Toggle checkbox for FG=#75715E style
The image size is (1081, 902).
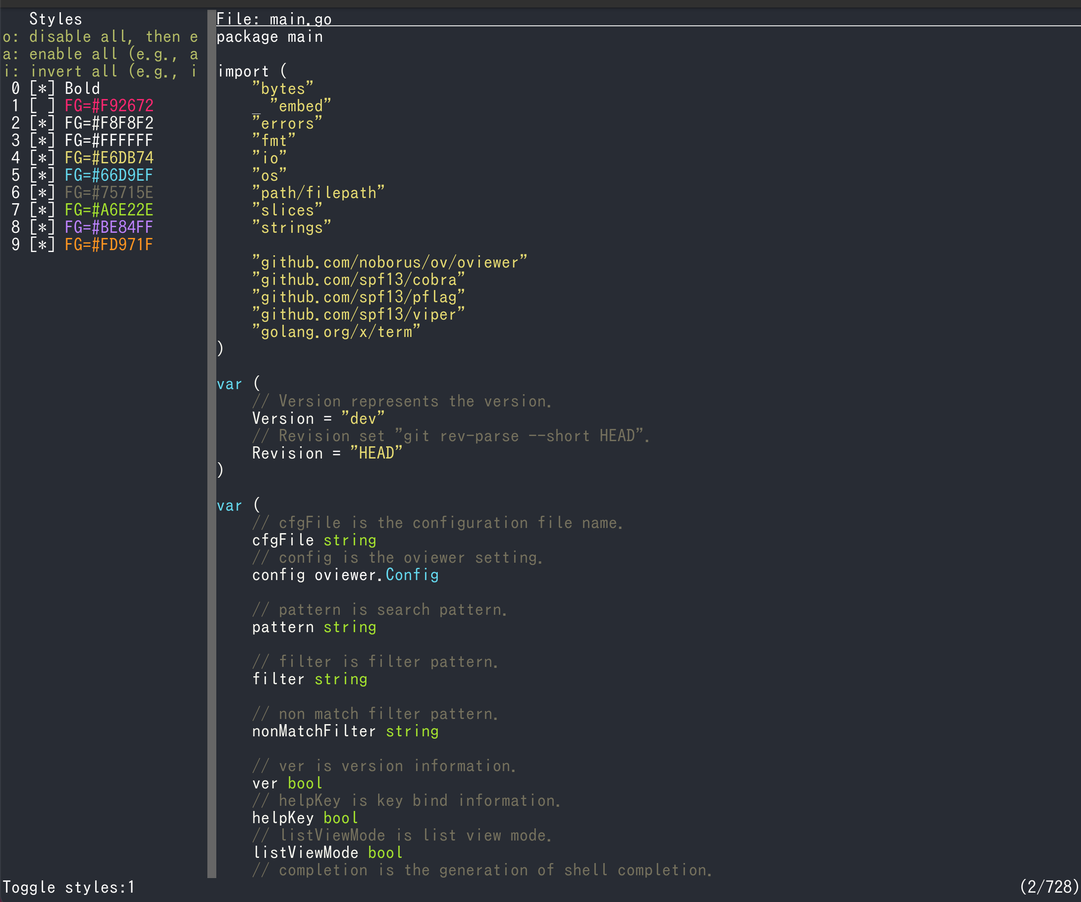click(42, 193)
